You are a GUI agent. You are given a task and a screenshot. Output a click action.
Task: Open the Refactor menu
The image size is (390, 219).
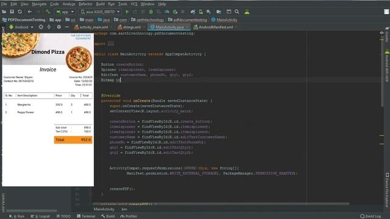[x=85, y=4]
